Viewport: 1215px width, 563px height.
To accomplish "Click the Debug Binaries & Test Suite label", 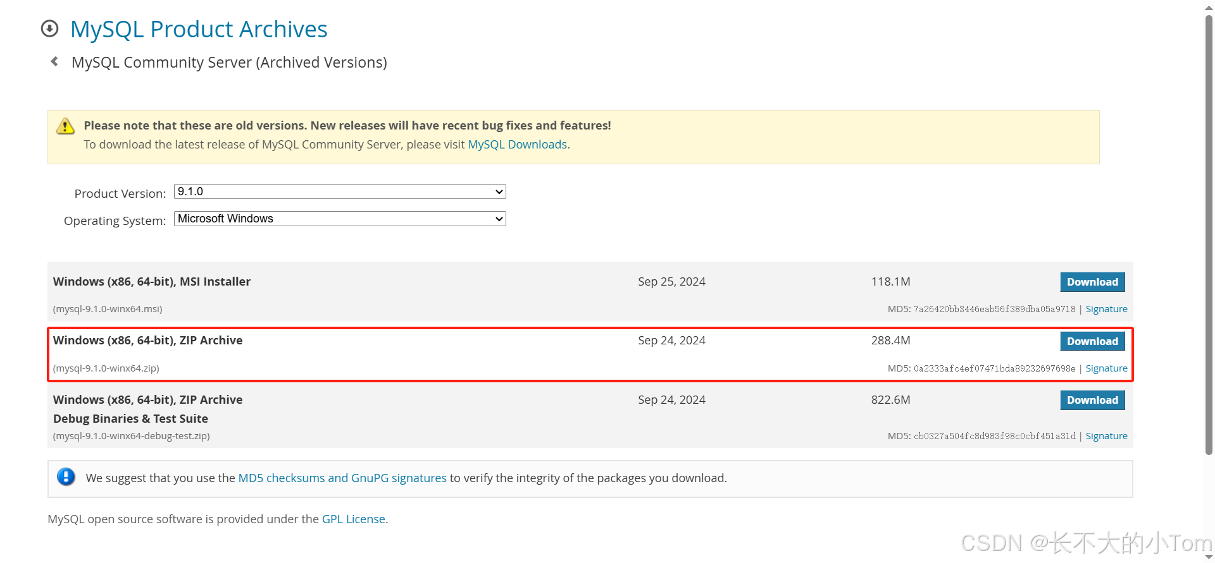I will pos(130,419).
